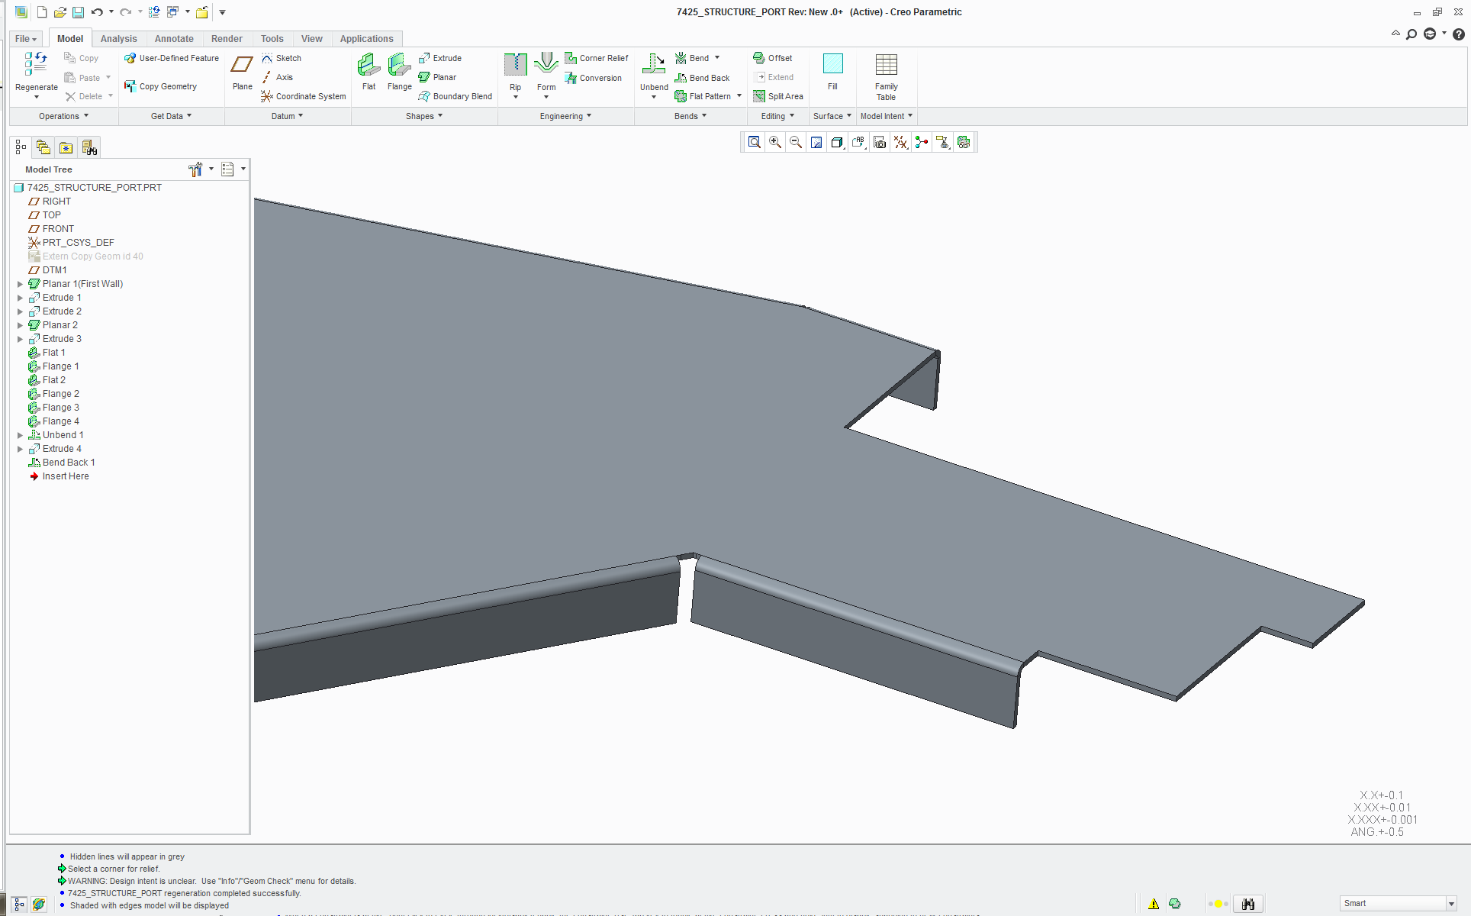Open the Operations group dropdown

[x=64, y=116]
